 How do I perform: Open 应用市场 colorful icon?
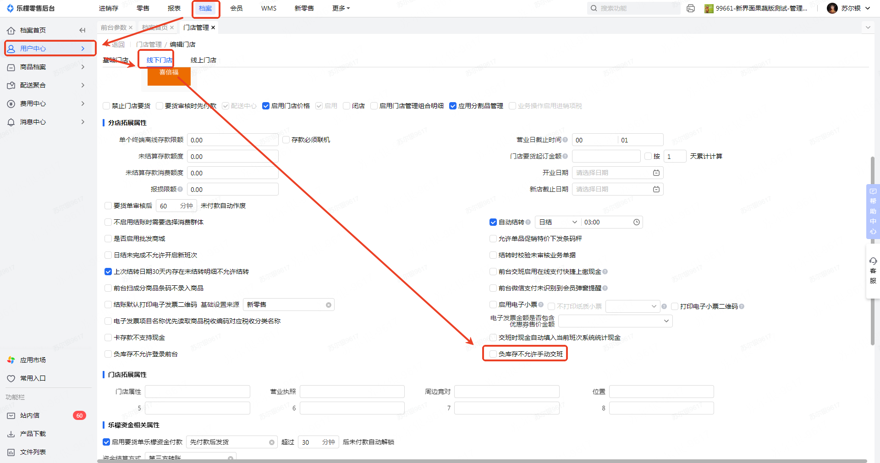click(x=11, y=360)
